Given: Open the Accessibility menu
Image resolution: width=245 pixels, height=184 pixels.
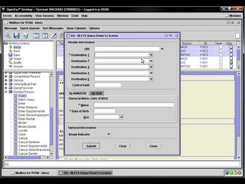Looking at the screenshot, I should pyautogui.click(x=23, y=16).
